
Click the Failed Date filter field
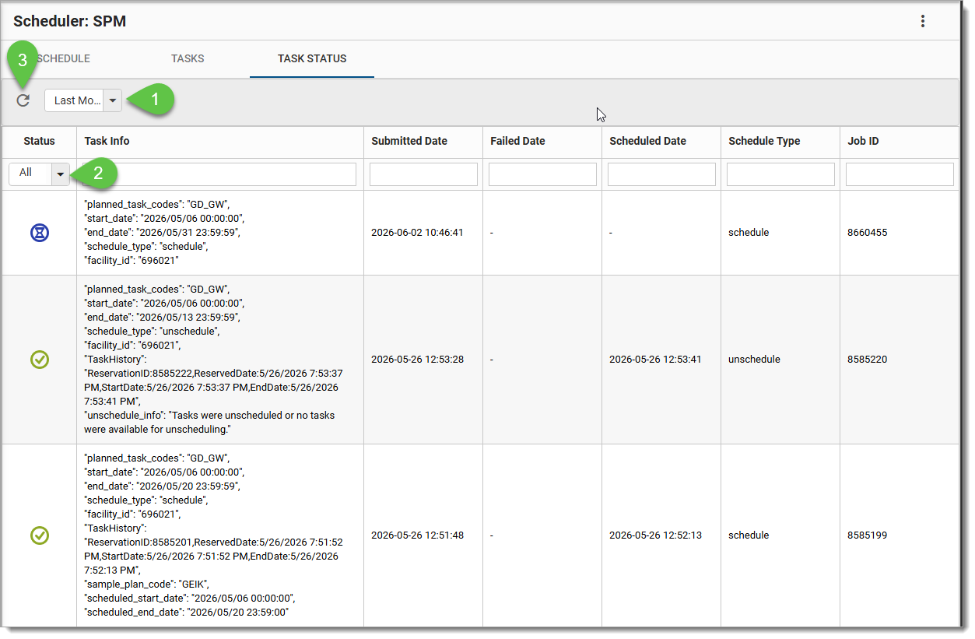click(x=542, y=174)
